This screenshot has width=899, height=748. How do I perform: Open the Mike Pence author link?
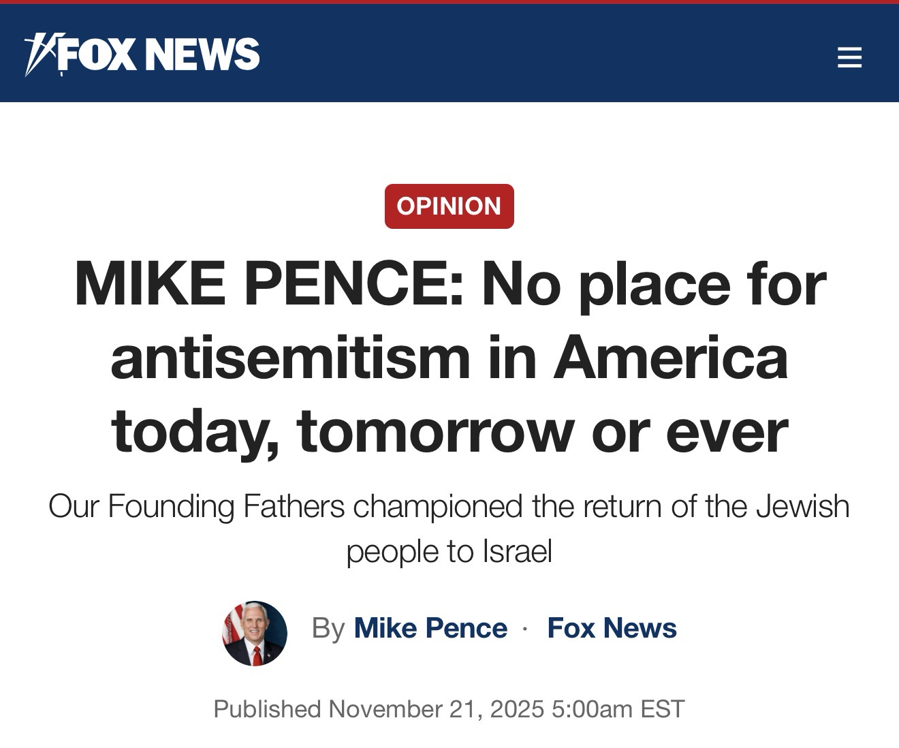point(430,628)
